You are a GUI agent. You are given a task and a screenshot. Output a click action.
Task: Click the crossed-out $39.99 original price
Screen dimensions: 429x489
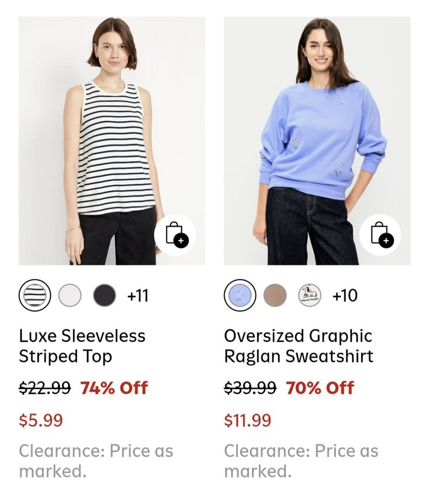pyautogui.click(x=250, y=388)
